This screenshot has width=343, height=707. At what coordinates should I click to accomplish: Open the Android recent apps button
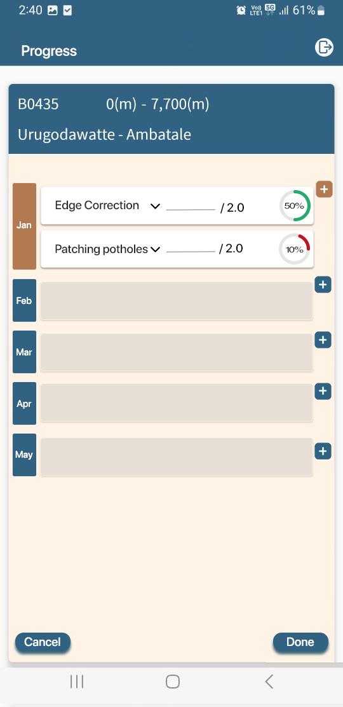tap(77, 682)
